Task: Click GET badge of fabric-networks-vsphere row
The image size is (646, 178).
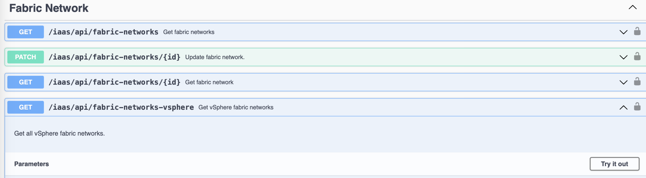Action: 26,107
